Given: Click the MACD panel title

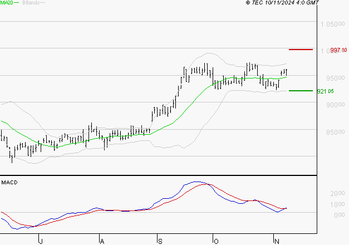Looking at the screenshot, I should point(9,183).
